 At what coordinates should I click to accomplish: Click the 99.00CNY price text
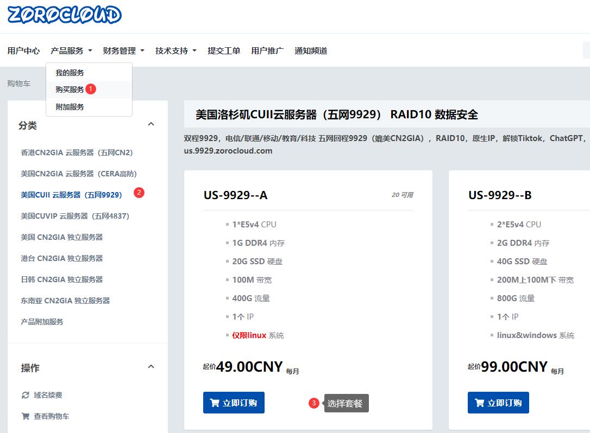point(514,366)
